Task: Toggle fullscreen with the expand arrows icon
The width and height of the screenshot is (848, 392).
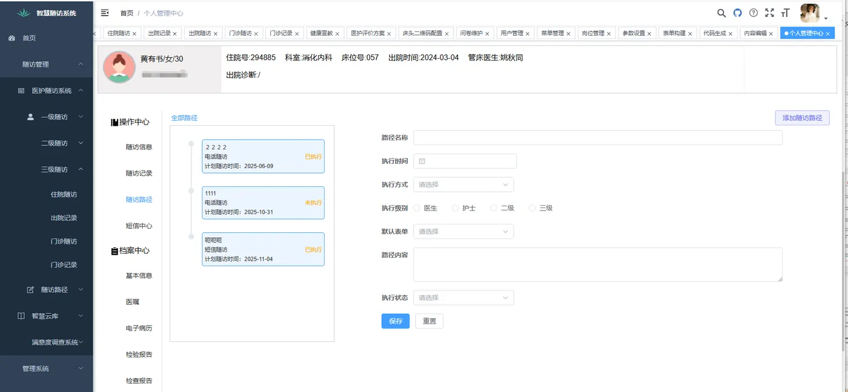Action: 769,13
